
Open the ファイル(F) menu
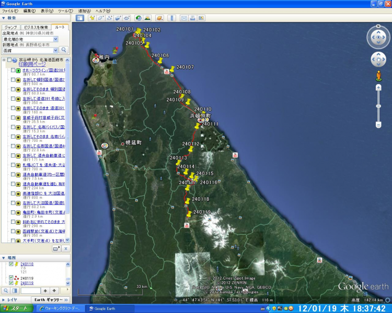pos(10,11)
